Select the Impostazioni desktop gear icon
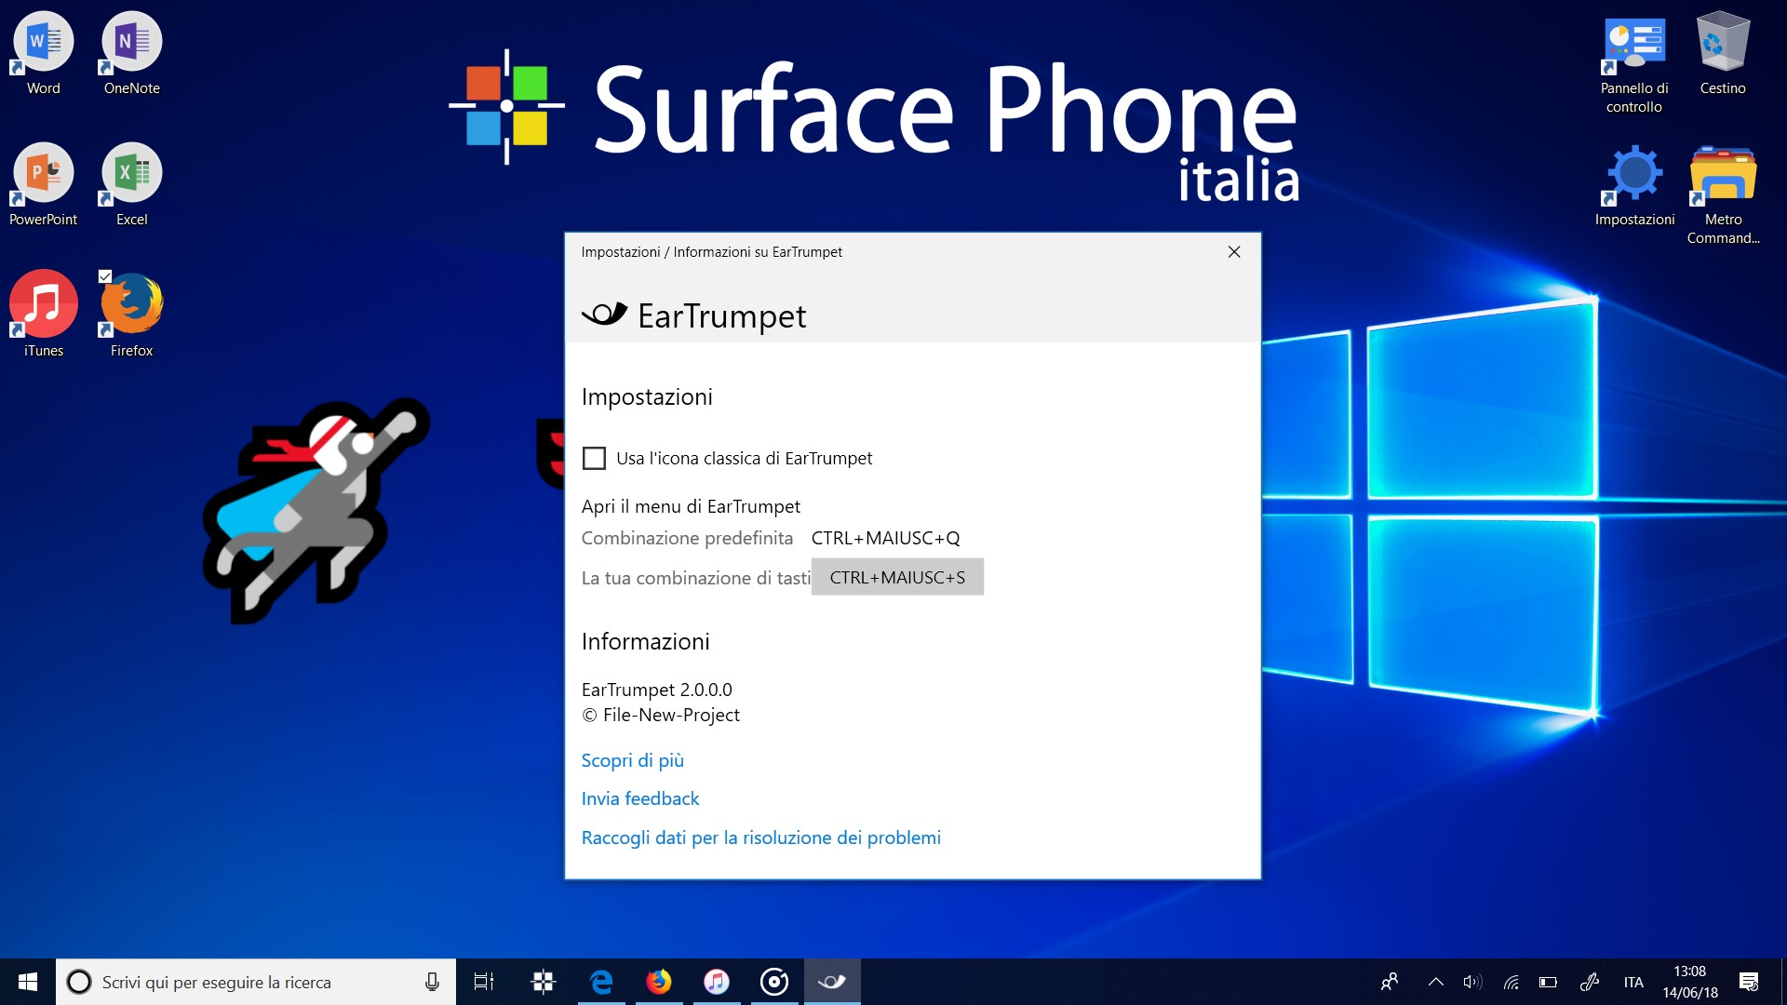 point(1634,185)
